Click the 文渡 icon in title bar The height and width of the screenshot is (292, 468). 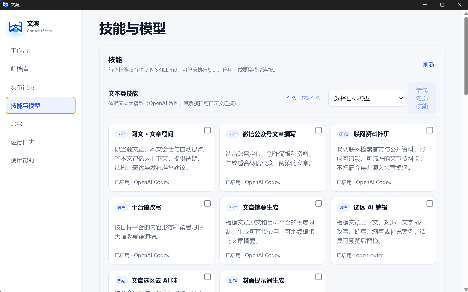[5, 5]
